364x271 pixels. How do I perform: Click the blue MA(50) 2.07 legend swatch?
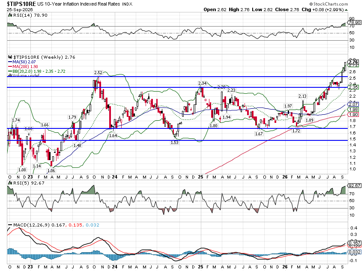coord(10,62)
